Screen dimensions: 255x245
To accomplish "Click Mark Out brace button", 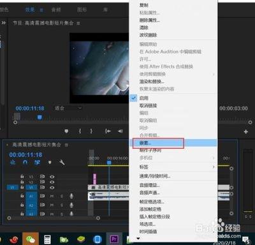I will (91, 131).
